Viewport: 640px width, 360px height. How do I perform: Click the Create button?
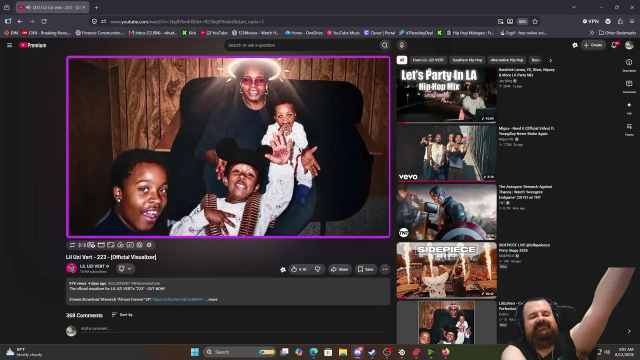tap(592, 45)
